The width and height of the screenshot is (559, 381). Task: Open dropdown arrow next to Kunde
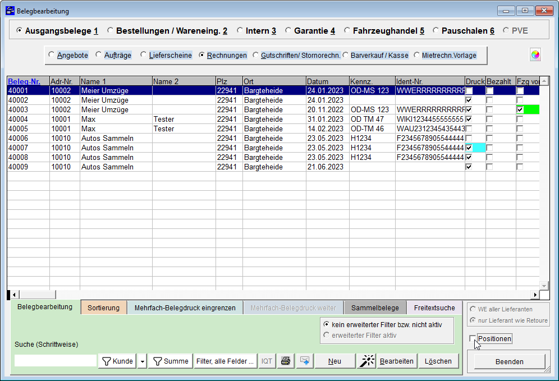pyautogui.click(x=142, y=361)
